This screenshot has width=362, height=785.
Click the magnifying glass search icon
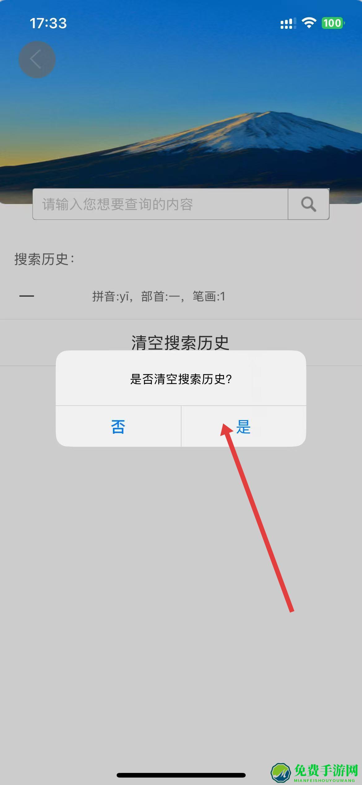click(308, 204)
